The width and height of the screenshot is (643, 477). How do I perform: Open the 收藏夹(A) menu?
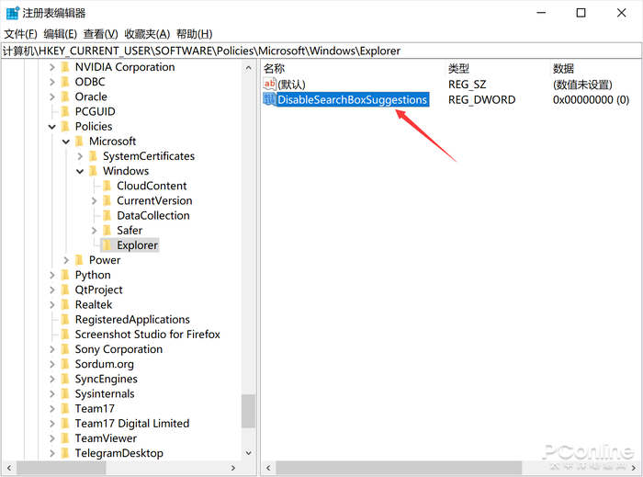tap(147, 34)
